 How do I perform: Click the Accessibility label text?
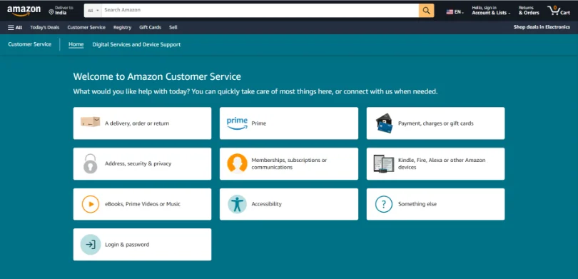pyautogui.click(x=266, y=204)
